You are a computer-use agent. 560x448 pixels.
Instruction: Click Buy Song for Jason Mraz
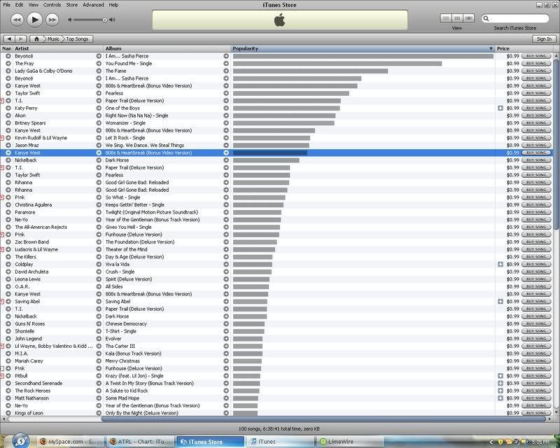pyautogui.click(x=536, y=145)
